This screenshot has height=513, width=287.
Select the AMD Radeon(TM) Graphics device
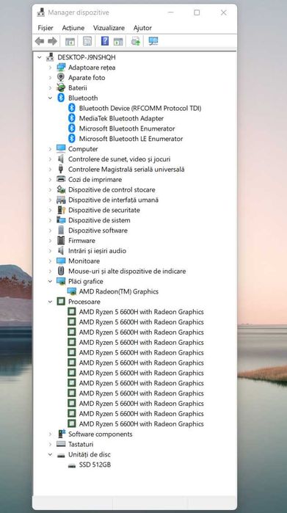119,291
